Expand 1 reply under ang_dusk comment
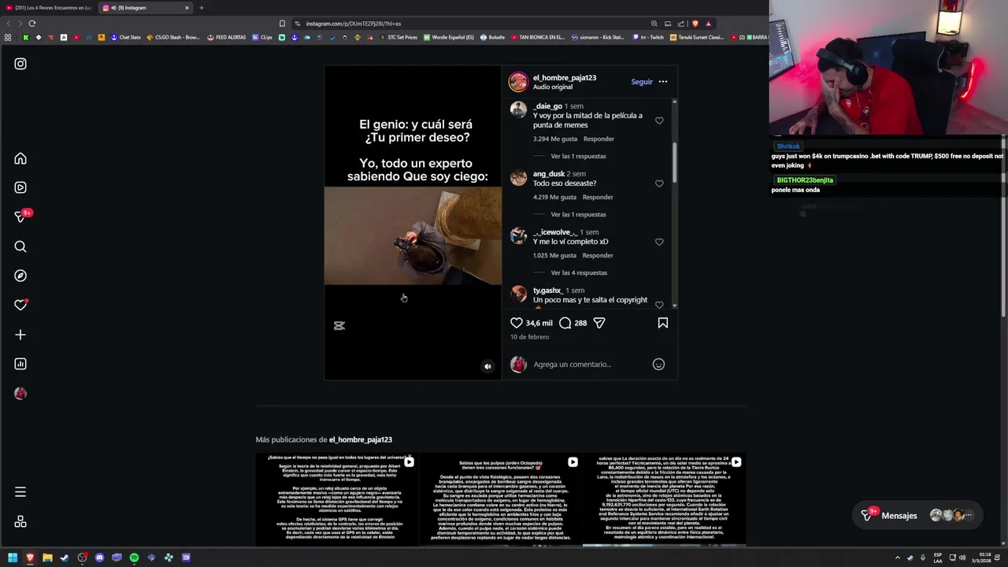The width and height of the screenshot is (1008, 567). pos(578,214)
